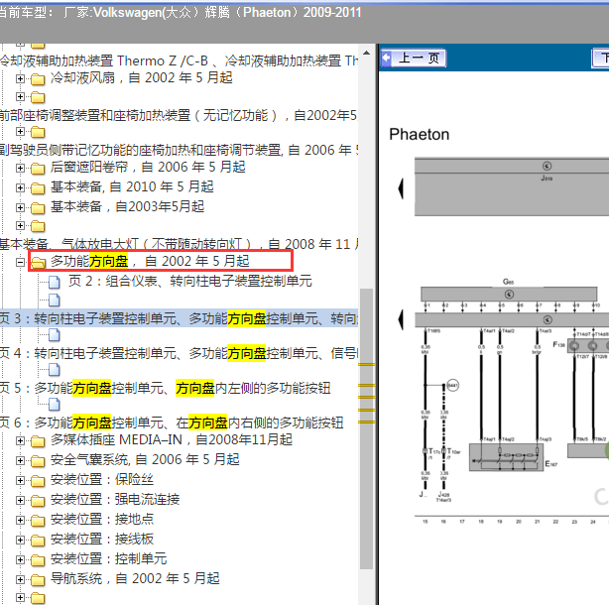
Task: Expand the 冷却液风扇 folder
Action: (x=20, y=78)
